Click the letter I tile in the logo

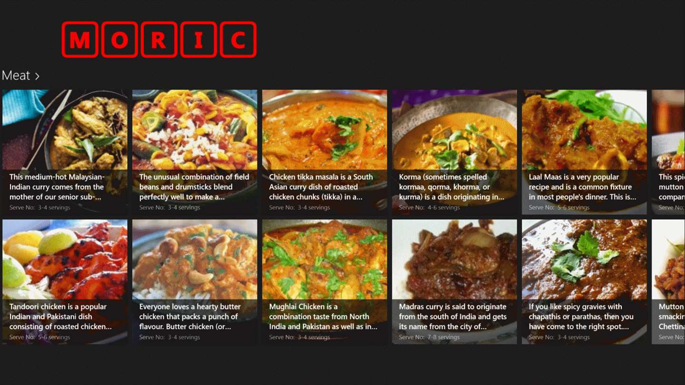pos(198,39)
